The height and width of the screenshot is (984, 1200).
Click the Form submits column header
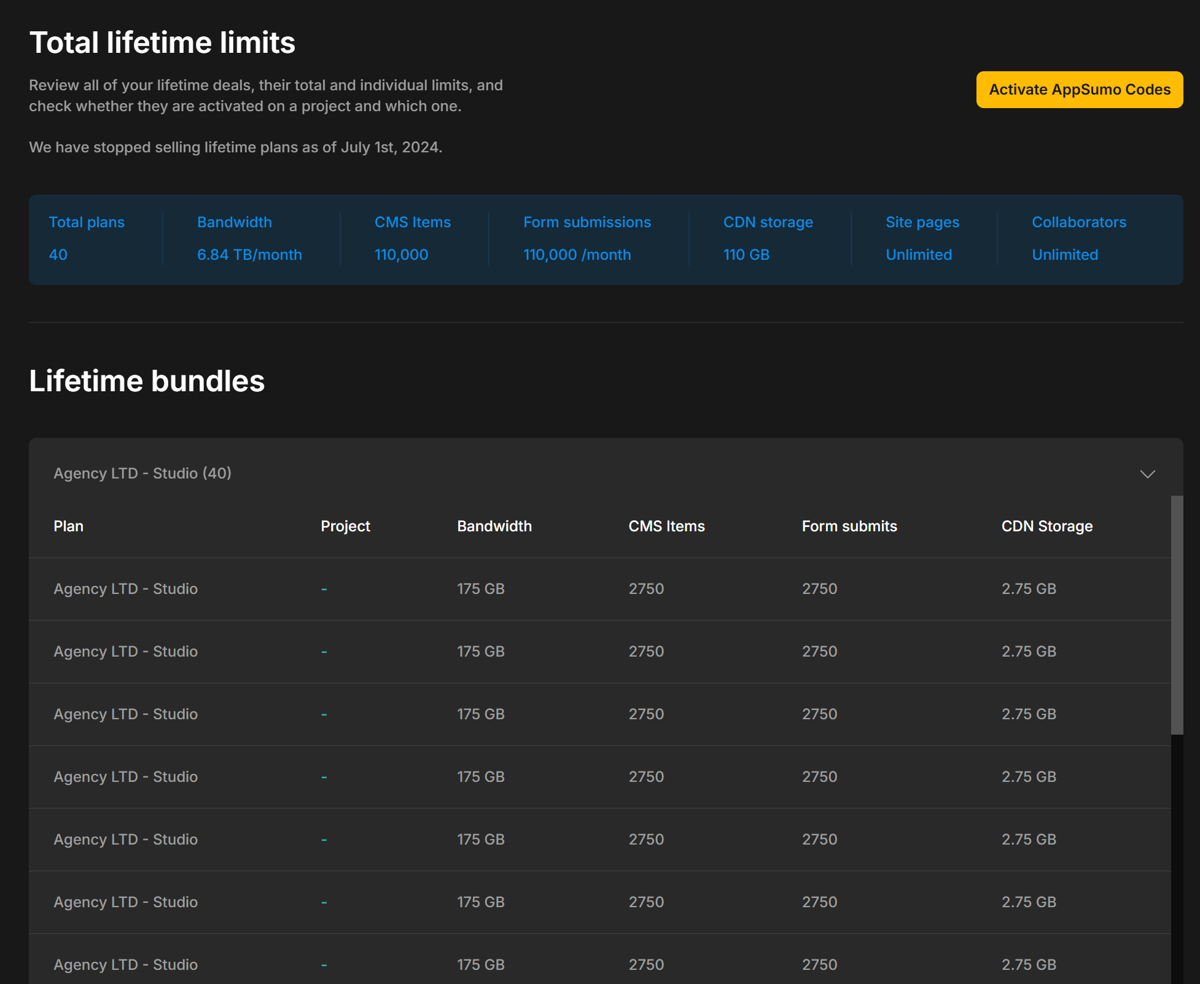849,526
